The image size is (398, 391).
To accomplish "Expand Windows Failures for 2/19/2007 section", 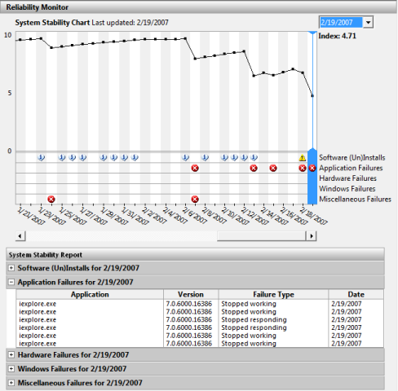I will tap(11, 369).
